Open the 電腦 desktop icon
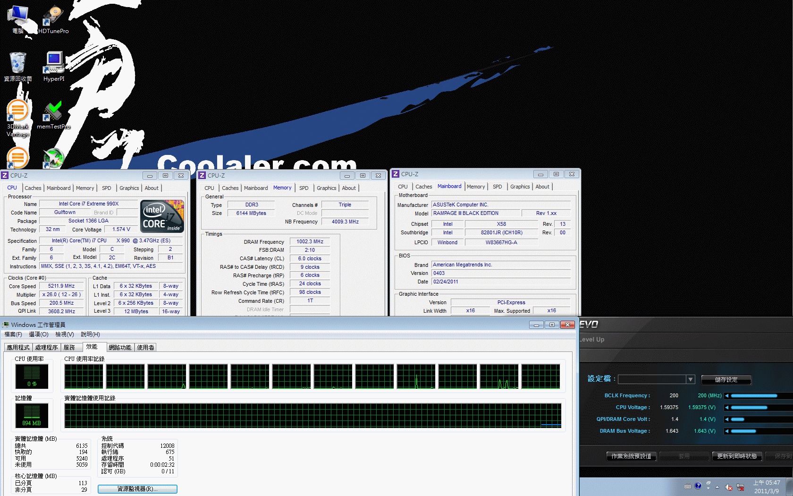 coord(18,19)
